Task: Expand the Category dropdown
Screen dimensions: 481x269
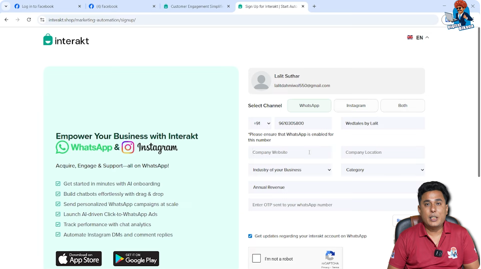Action: pos(383,169)
